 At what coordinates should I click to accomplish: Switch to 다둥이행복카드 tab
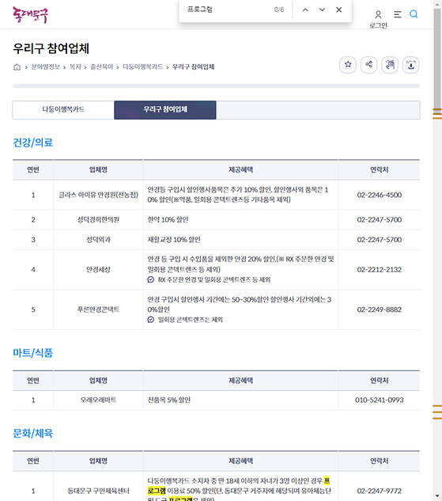tap(63, 110)
